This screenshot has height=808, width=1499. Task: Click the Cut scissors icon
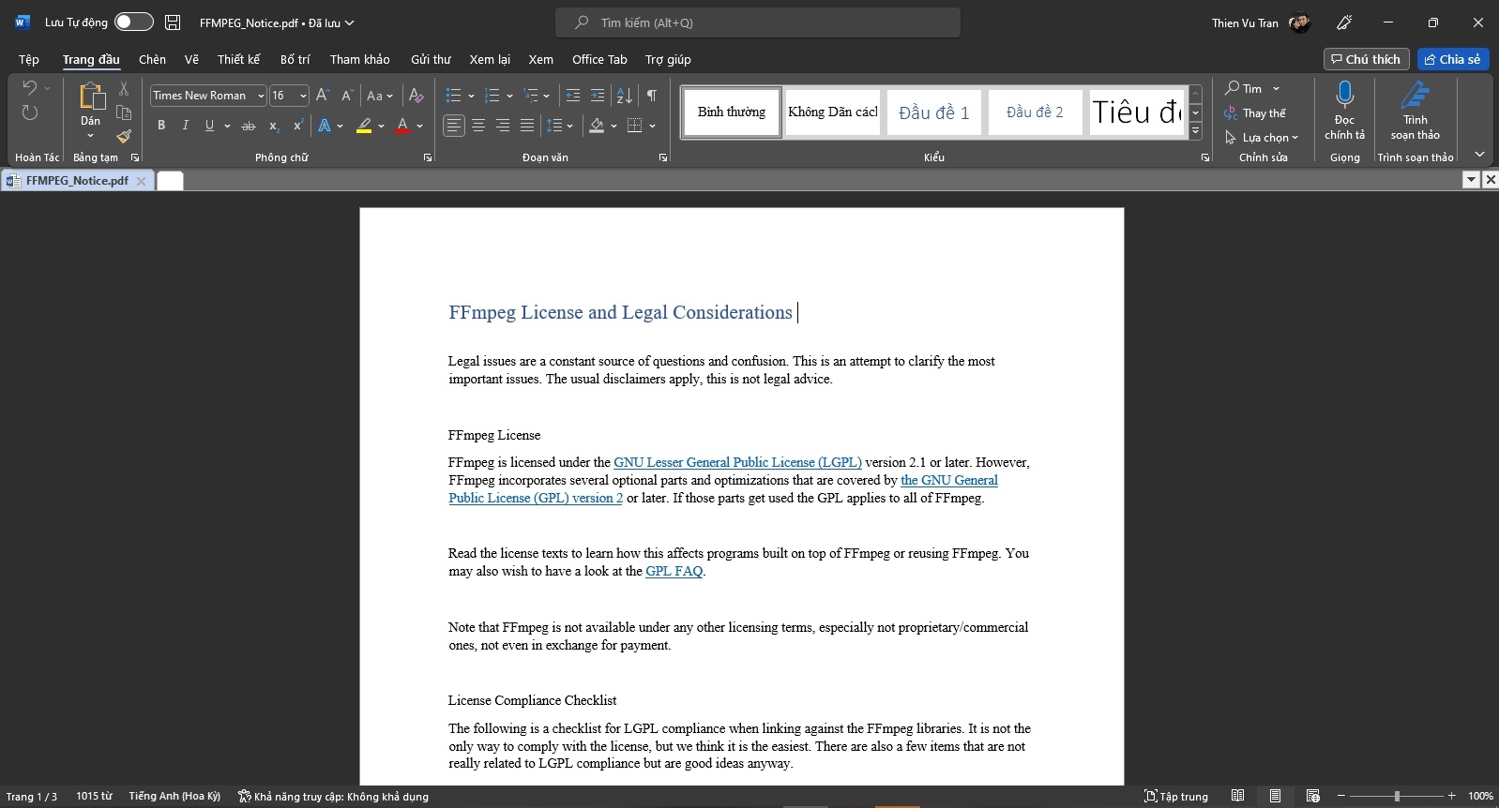(124, 88)
